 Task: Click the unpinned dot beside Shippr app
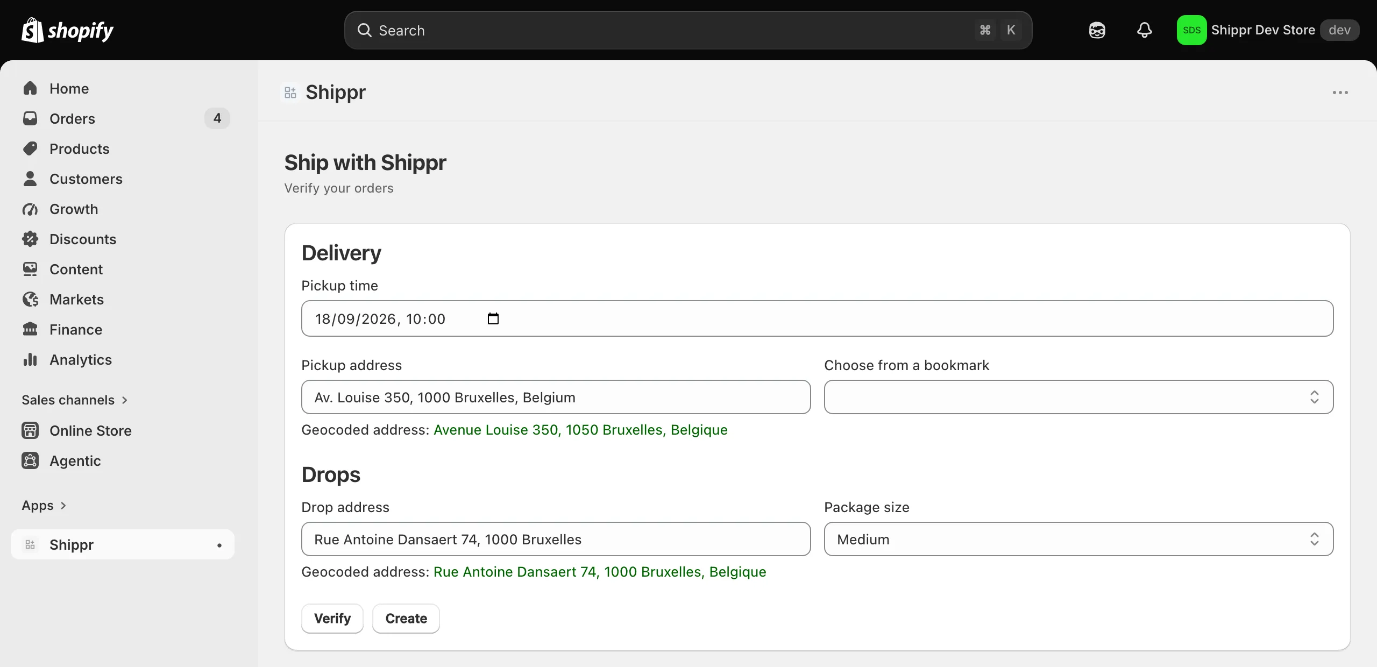pyautogui.click(x=219, y=545)
